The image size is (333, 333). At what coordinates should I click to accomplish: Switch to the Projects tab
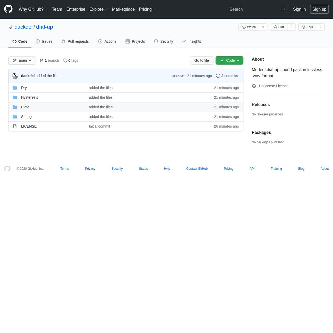pyautogui.click(x=135, y=41)
